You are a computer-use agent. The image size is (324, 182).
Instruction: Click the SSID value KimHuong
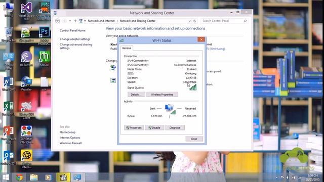(190, 73)
